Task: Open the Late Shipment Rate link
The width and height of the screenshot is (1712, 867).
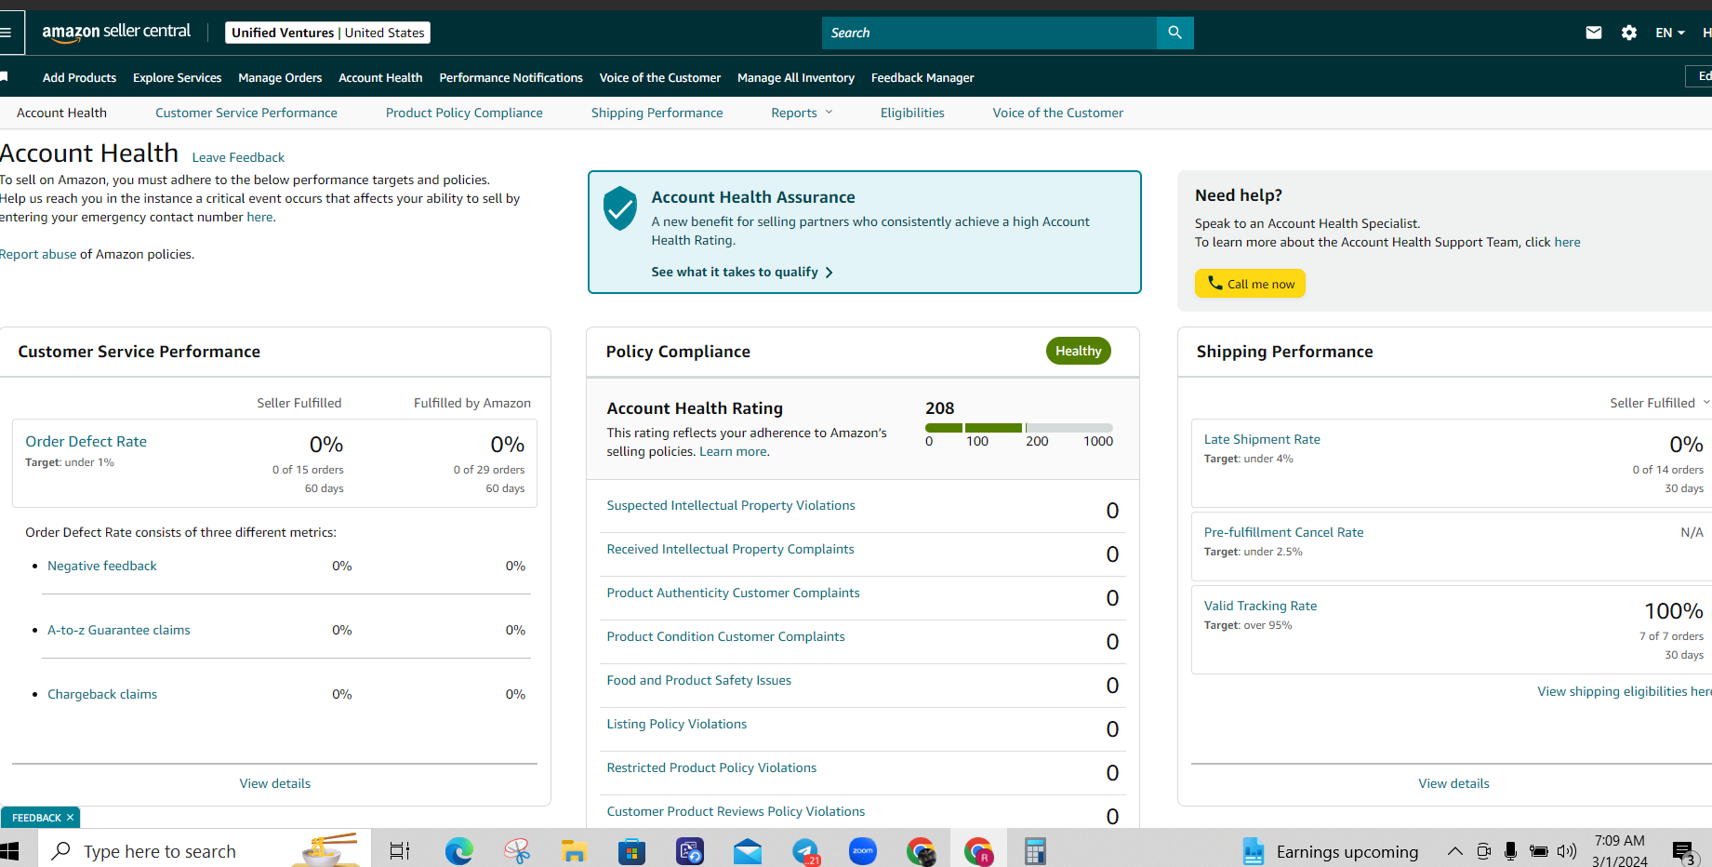Action: coord(1262,439)
